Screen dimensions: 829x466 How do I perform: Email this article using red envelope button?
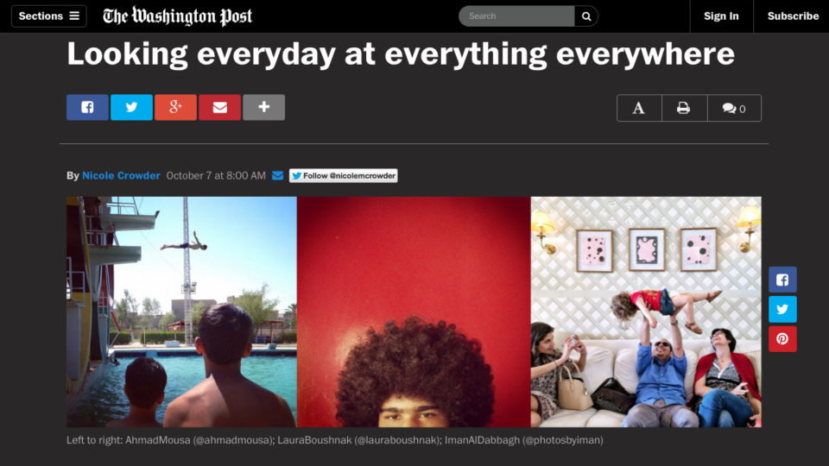point(220,107)
